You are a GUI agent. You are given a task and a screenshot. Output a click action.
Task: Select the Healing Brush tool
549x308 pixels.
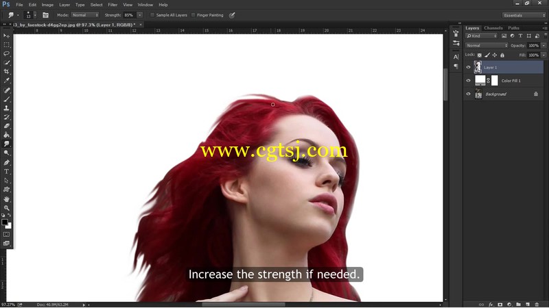(6, 90)
